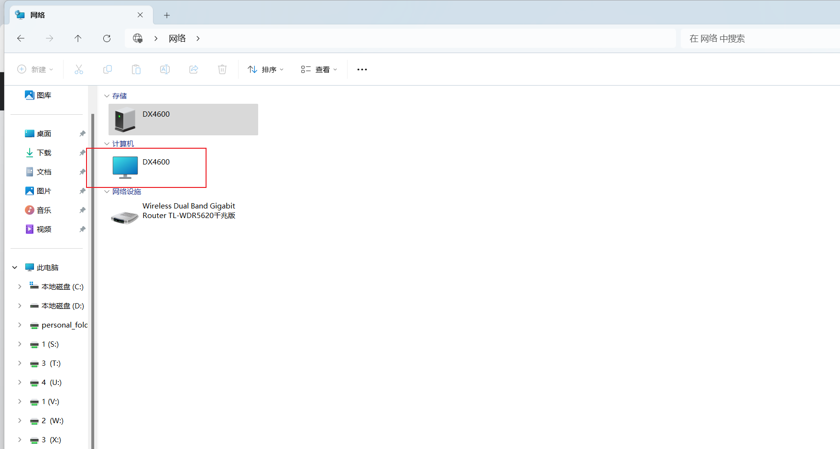Open the 新建 dropdown
The image size is (840, 449).
[x=35, y=69]
